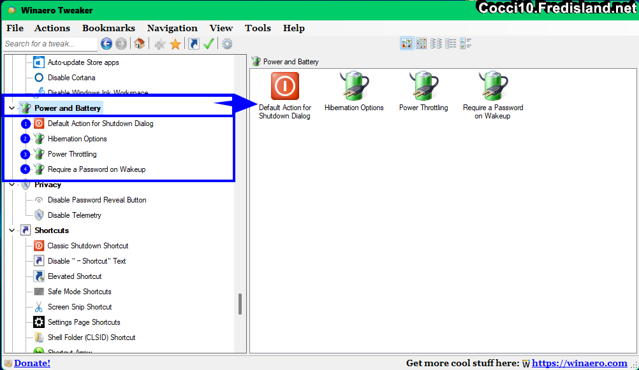
Task: Select Elevated Shortcut entry
Action: pos(75,276)
